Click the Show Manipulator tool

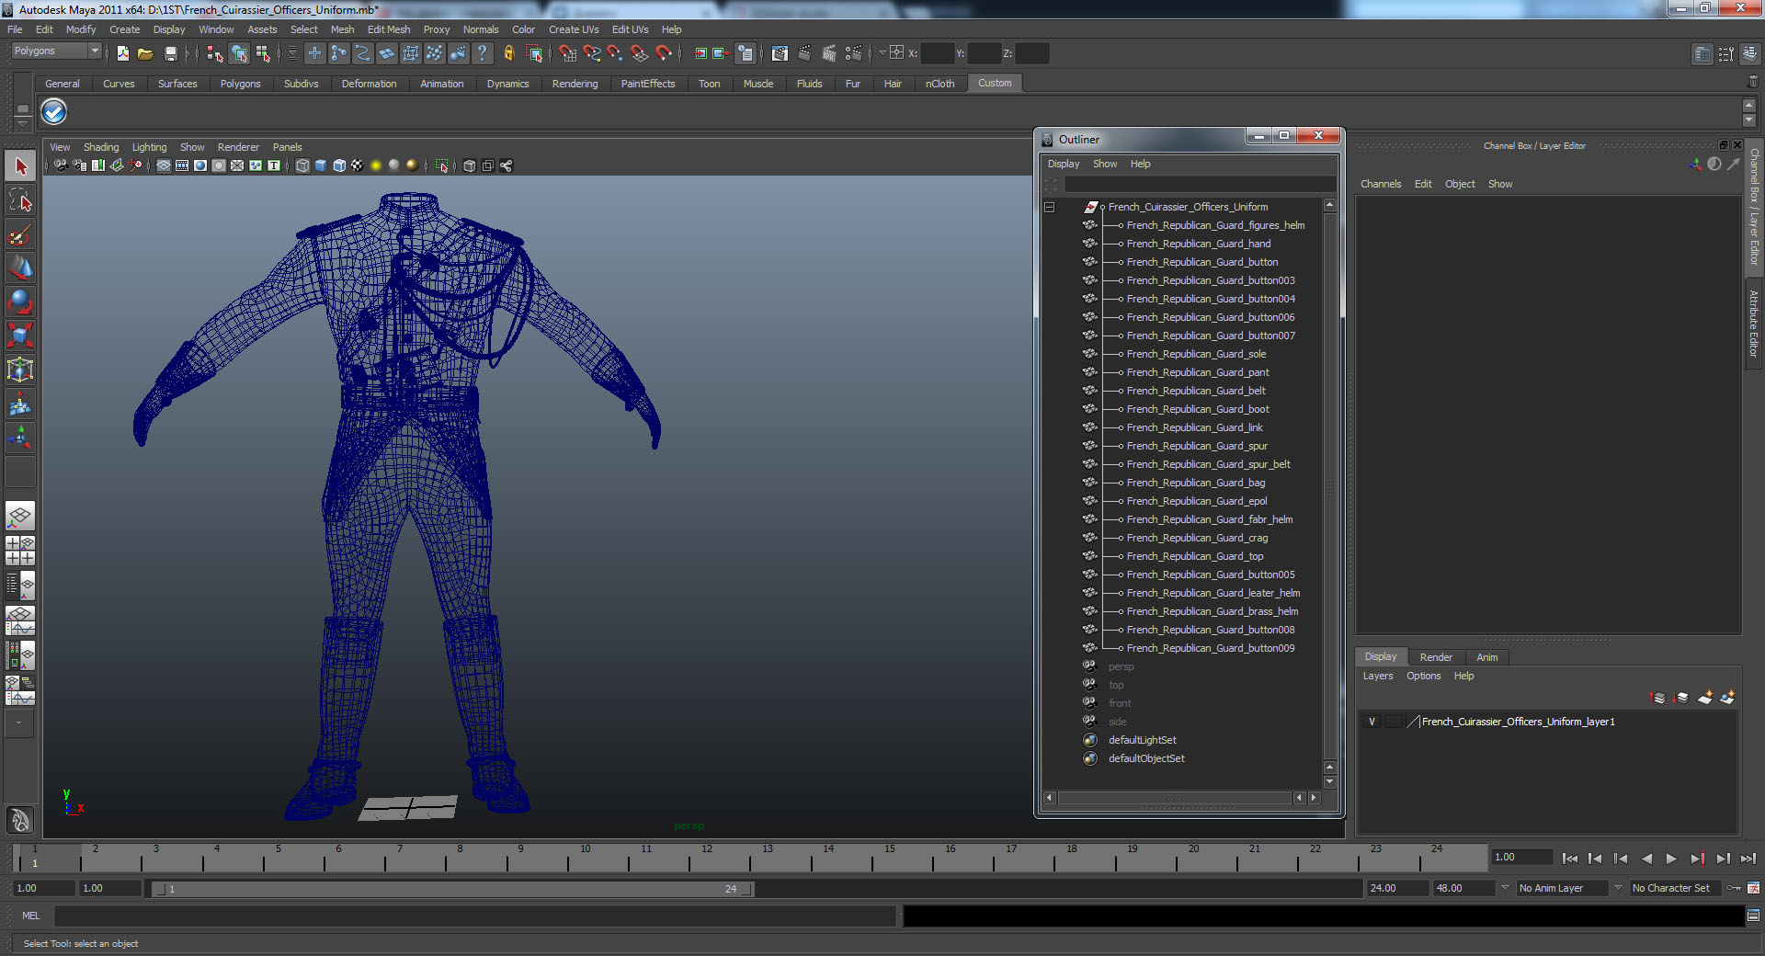click(20, 438)
